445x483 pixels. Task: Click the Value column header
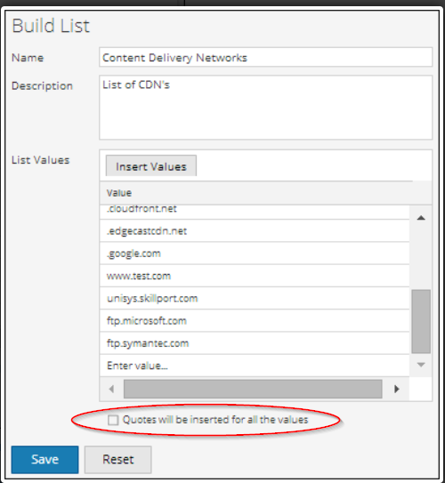click(265, 193)
